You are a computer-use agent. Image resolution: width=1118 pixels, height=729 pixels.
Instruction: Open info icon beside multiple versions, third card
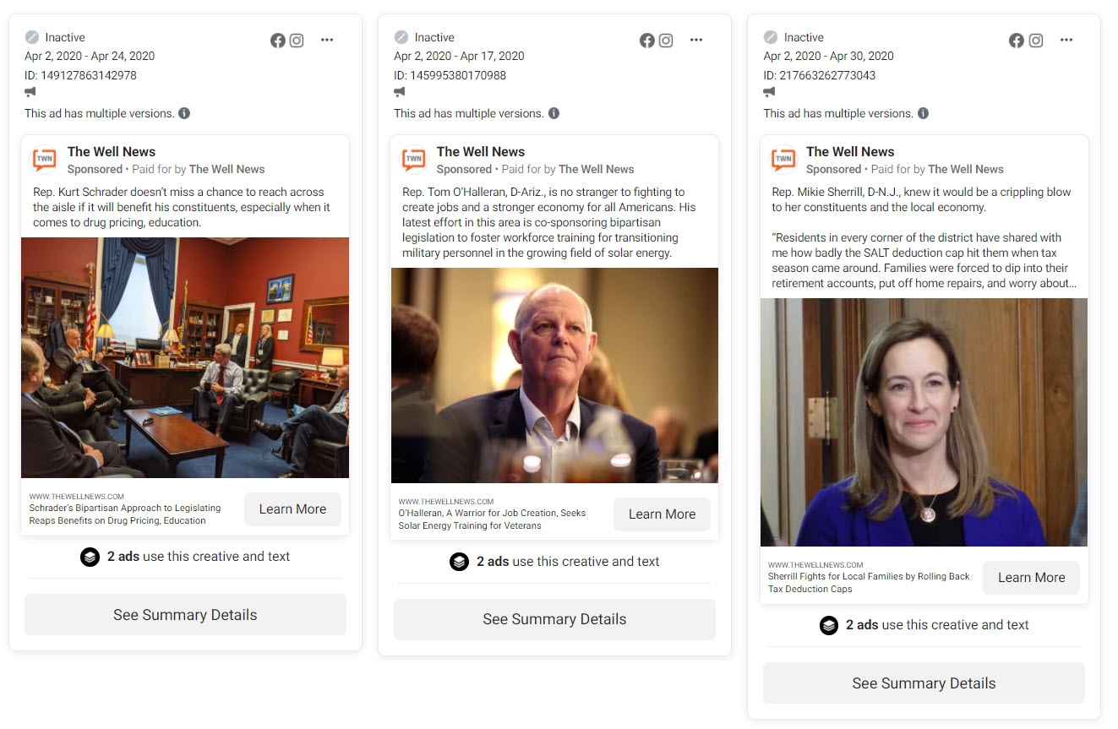pyautogui.click(x=923, y=113)
